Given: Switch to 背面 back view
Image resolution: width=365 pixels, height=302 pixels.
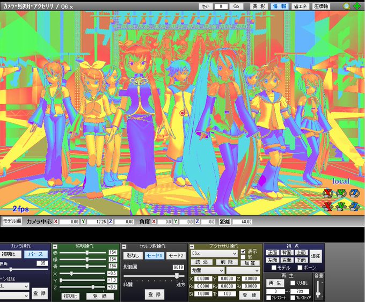Looking at the screenshot, I should [287, 253].
